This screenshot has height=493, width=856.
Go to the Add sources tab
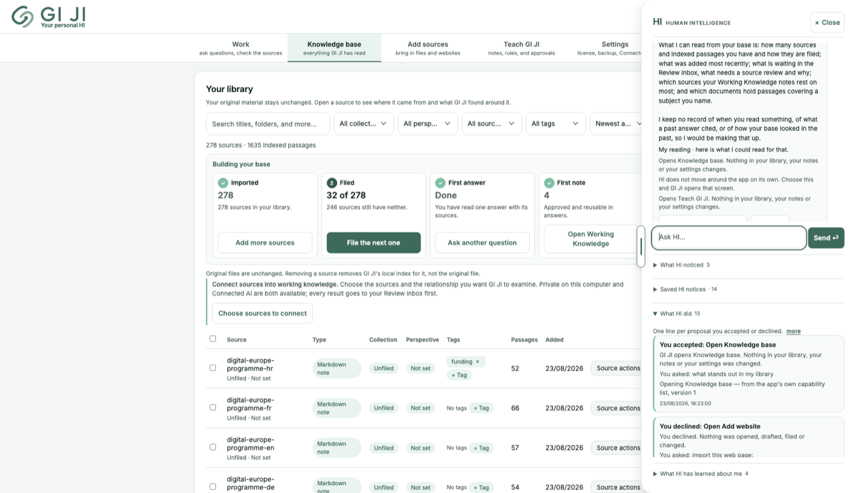click(428, 48)
